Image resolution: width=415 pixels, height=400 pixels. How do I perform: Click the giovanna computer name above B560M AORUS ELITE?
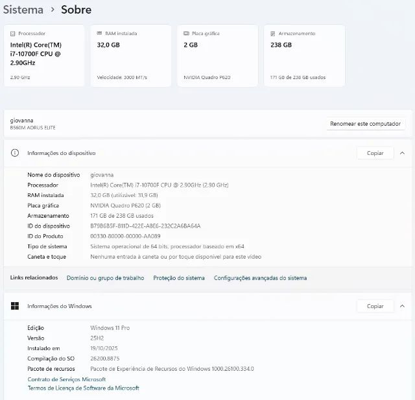tap(21, 121)
